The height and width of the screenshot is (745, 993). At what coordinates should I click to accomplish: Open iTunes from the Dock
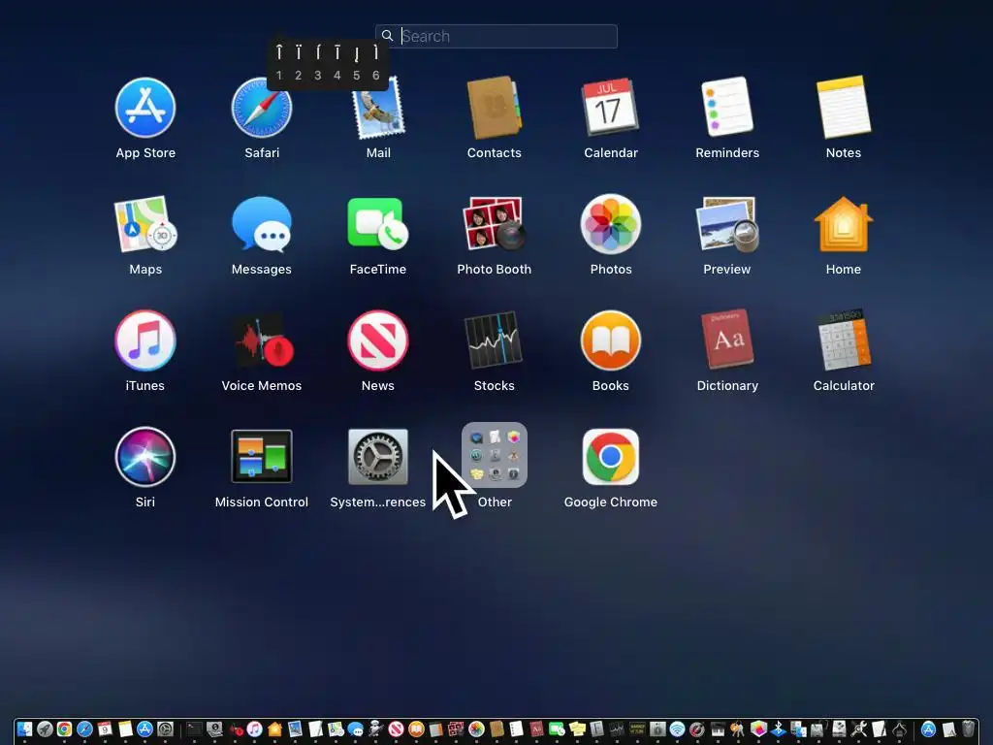pyautogui.click(x=255, y=729)
